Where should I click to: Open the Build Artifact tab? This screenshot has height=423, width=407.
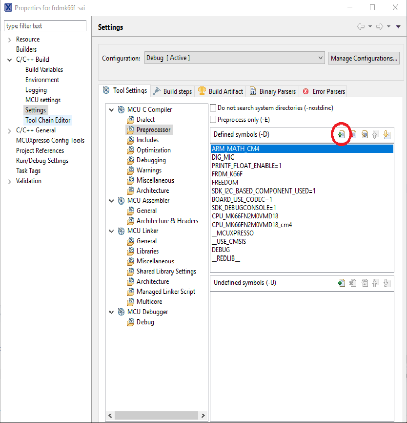pos(221,91)
